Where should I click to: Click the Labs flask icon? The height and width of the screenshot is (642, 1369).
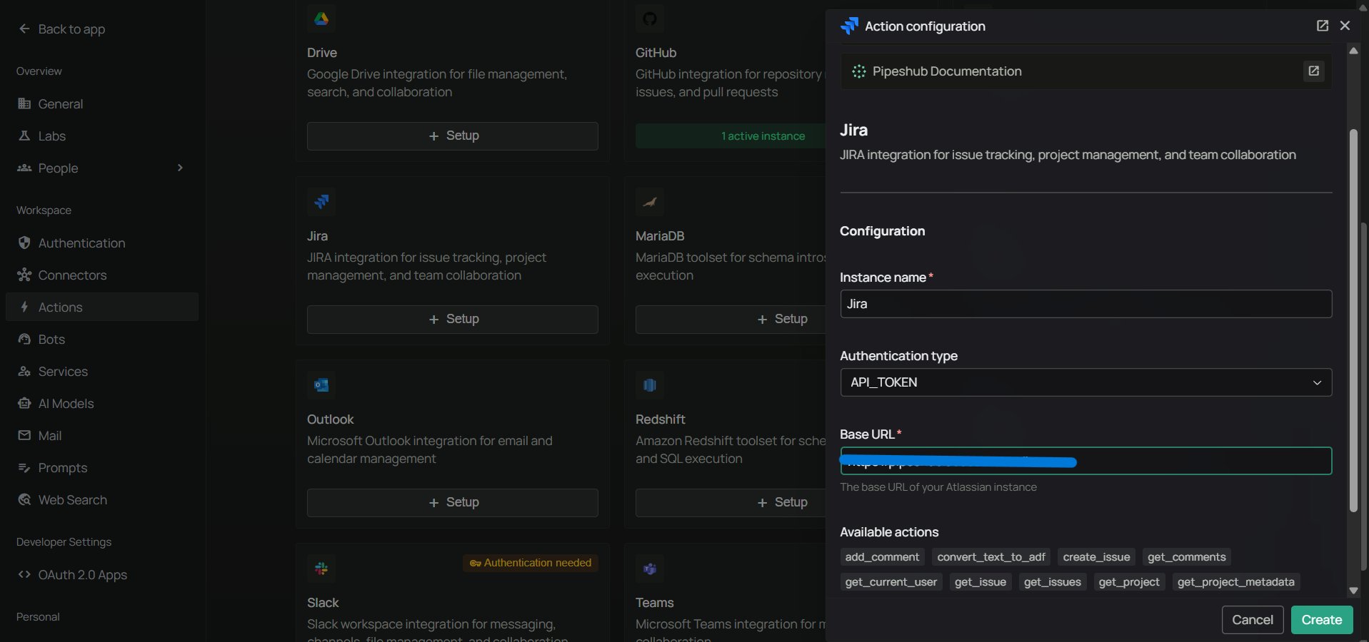point(24,136)
